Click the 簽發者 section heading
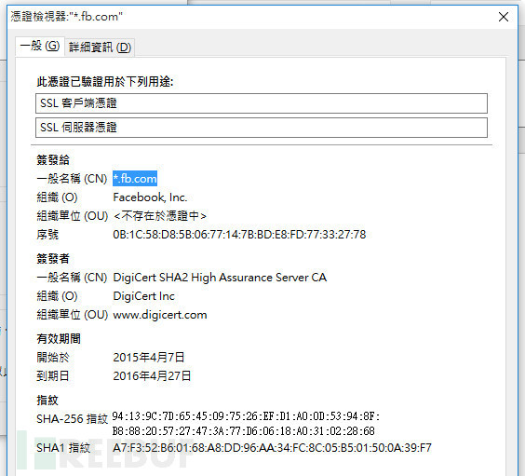 tap(53, 259)
